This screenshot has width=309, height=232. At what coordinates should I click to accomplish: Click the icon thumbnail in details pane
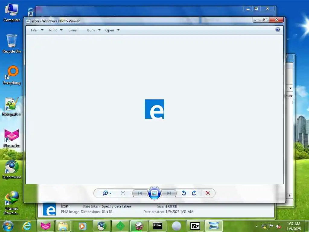(x=49, y=209)
